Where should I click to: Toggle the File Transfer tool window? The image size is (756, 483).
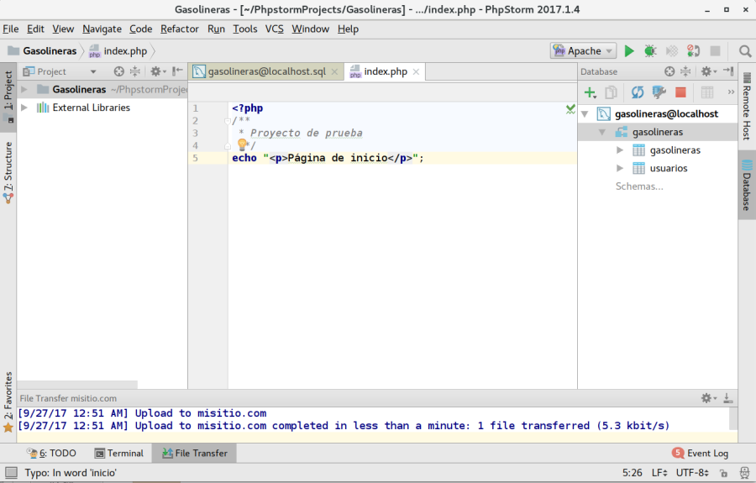pyautogui.click(x=194, y=453)
